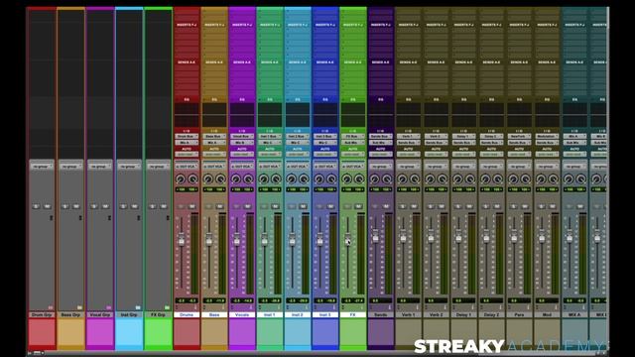Click the VCA track type icon on Vocal Grp strip
Viewport: 635px width, 357px height.
pos(109,307)
